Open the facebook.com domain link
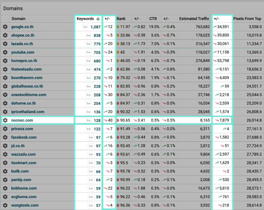Viewport: 264px width, 210px height. coord(24,137)
